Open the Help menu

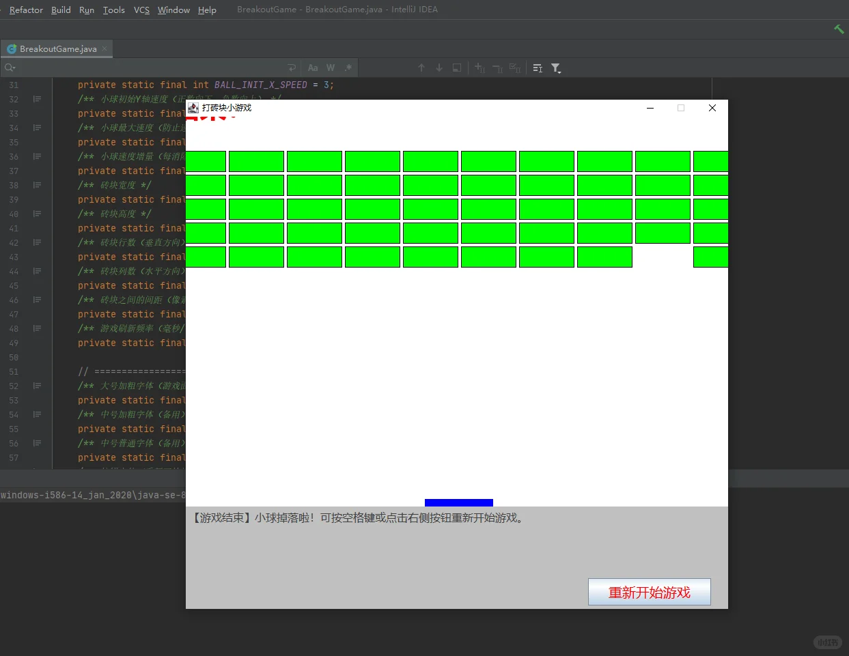coord(207,10)
